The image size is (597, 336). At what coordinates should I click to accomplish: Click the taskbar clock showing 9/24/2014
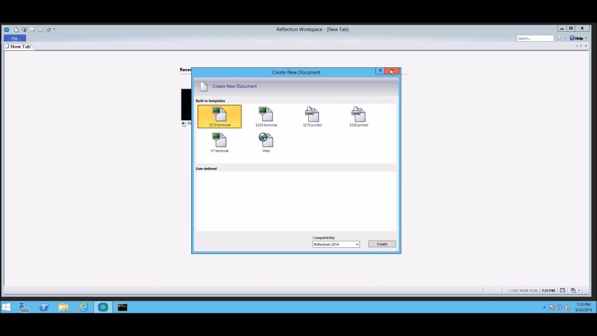click(x=583, y=307)
